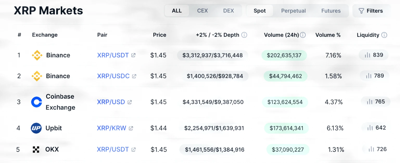
Task: Select the ALL markets tab
Action: click(x=177, y=11)
